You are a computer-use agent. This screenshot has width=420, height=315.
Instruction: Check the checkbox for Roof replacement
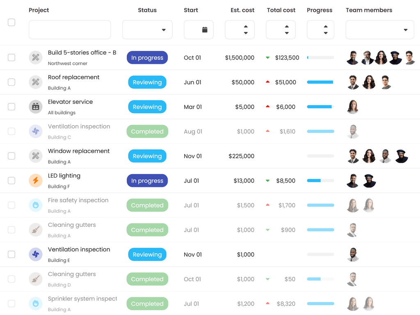click(x=11, y=82)
